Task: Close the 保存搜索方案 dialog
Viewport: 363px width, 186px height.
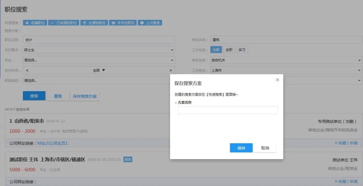Action: coord(277,80)
